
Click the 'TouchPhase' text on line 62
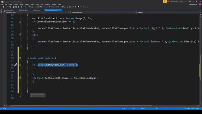coord(81,78)
